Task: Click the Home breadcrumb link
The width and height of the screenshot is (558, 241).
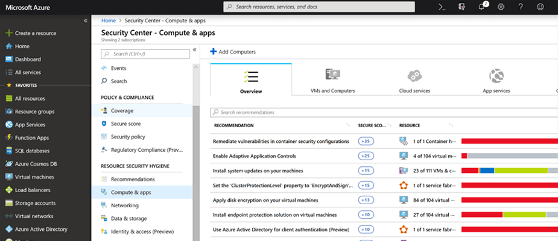Action: tap(109, 20)
